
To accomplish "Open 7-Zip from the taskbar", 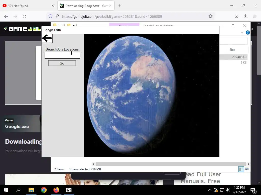I will coord(69,190).
